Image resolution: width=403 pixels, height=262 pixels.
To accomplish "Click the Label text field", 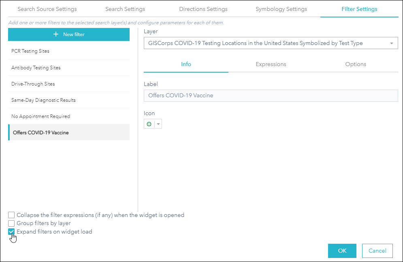I will (x=271, y=96).
